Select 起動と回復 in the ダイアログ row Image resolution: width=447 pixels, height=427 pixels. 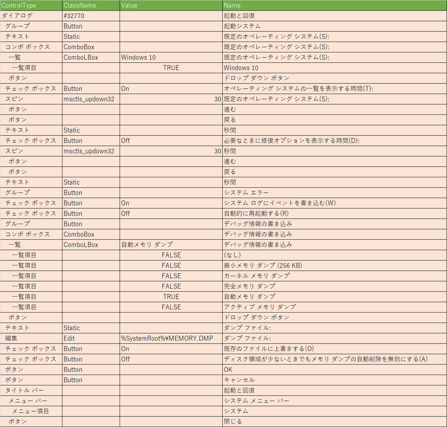pyautogui.click(x=334, y=16)
